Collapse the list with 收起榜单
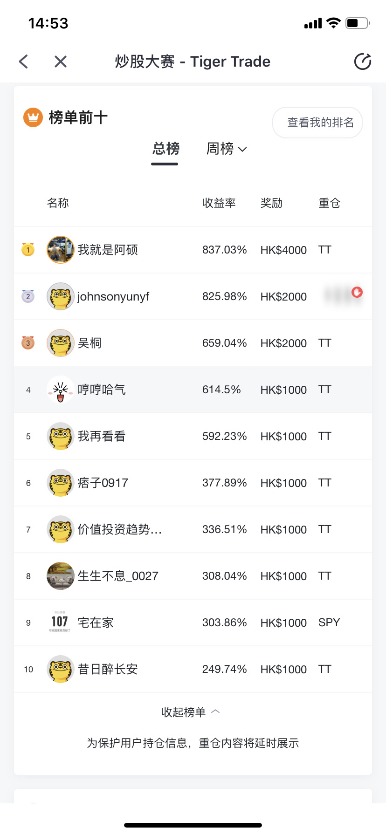This screenshot has height=835, width=386. pos(191,712)
